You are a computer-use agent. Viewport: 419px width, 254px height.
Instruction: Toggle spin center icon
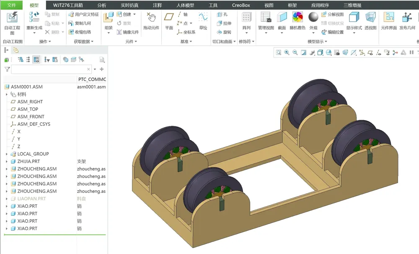coord(395,52)
